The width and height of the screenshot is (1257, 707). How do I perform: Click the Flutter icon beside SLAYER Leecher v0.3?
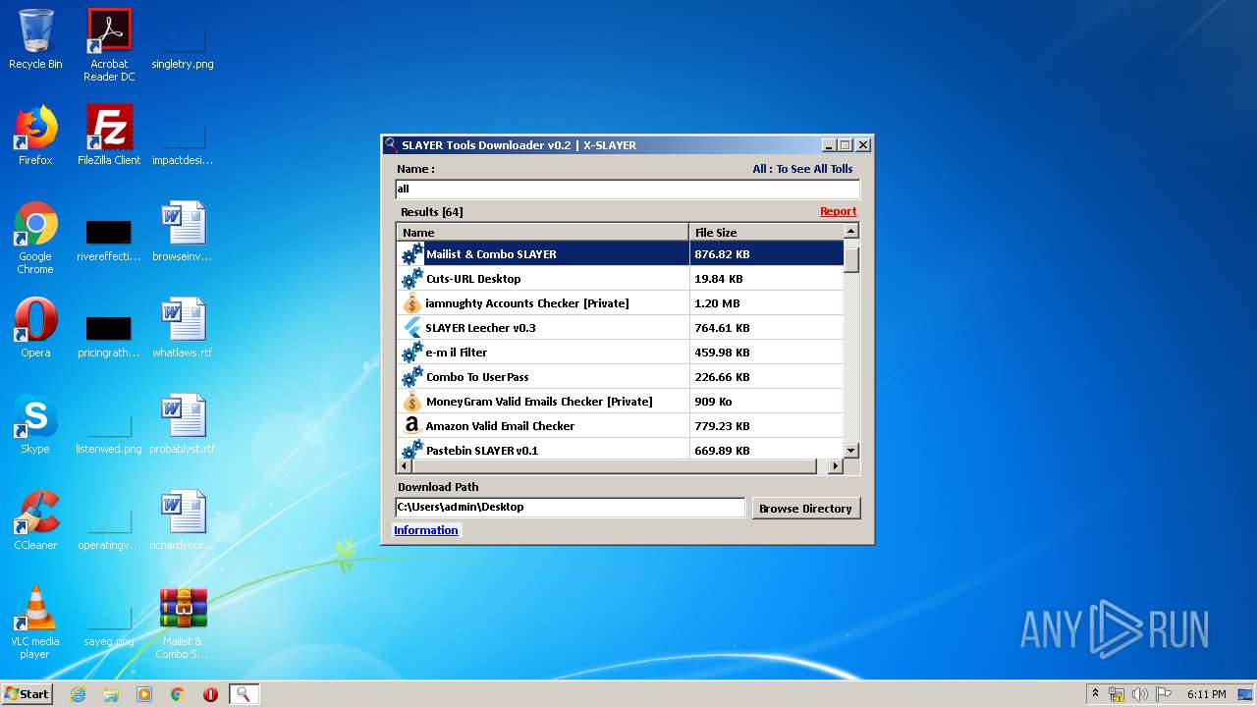[x=412, y=328]
